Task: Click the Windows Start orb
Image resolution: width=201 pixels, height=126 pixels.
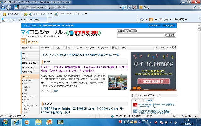Action: 5,122
